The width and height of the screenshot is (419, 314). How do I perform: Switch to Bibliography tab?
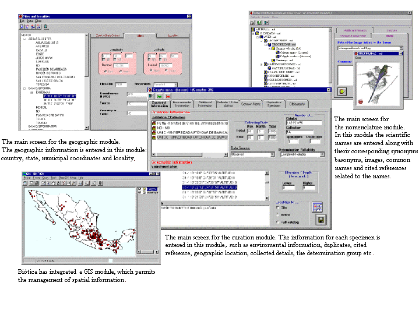coord(297,104)
